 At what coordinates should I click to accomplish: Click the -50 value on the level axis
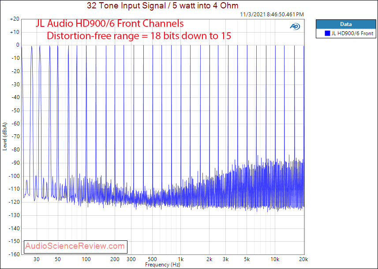click(x=15, y=111)
